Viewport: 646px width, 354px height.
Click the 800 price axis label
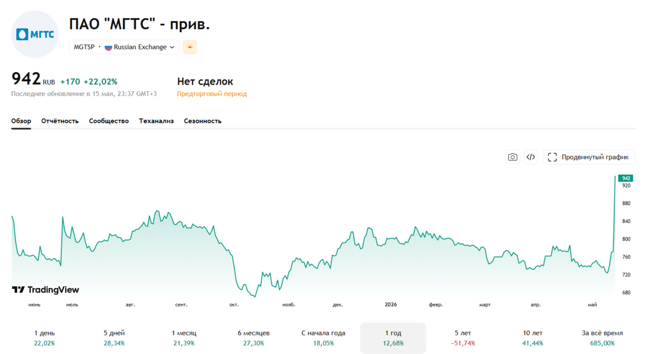(626, 239)
